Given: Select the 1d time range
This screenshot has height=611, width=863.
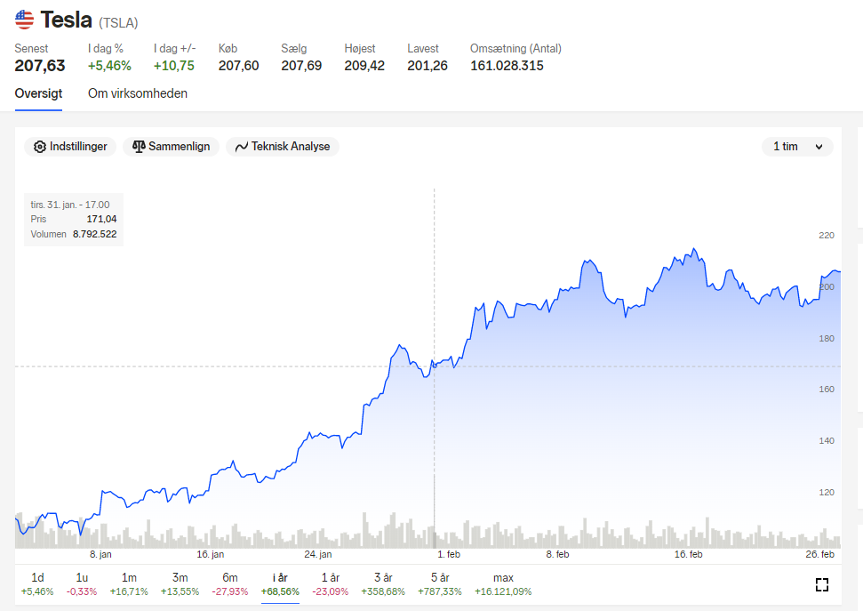Looking at the screenshot, I should pyautogui.click(x=37, y=584).
